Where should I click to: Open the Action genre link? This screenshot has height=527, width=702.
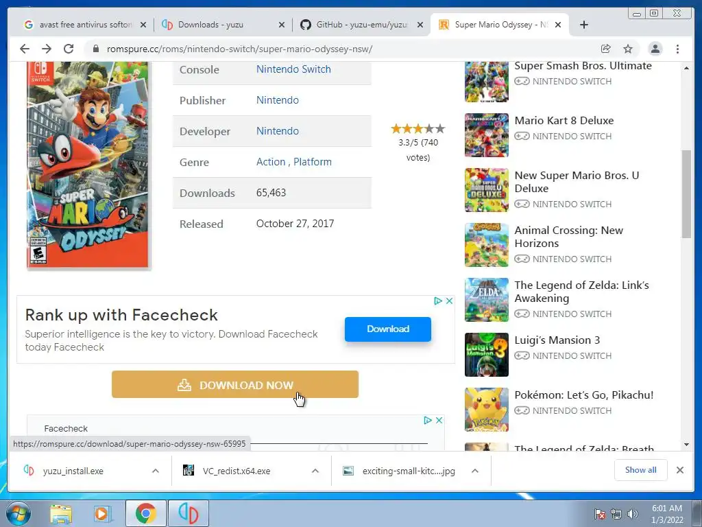point(270,162)
